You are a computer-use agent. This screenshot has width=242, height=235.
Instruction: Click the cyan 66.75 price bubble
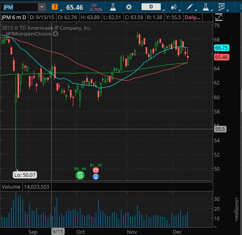(x=222, y=48)
